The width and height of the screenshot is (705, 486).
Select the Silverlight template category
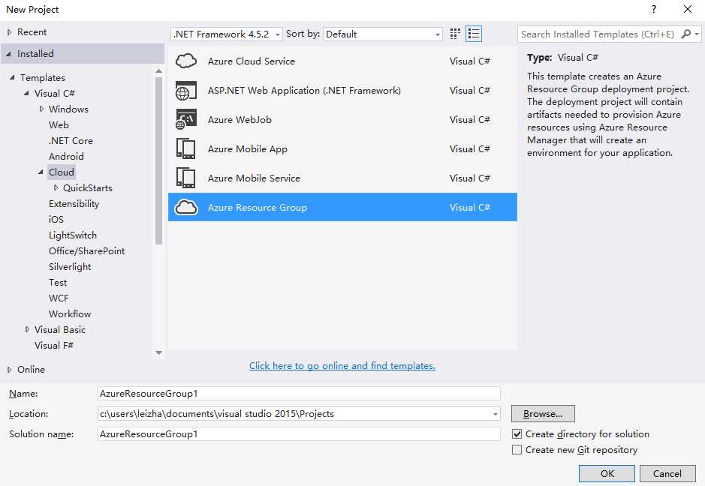(70, 266)
